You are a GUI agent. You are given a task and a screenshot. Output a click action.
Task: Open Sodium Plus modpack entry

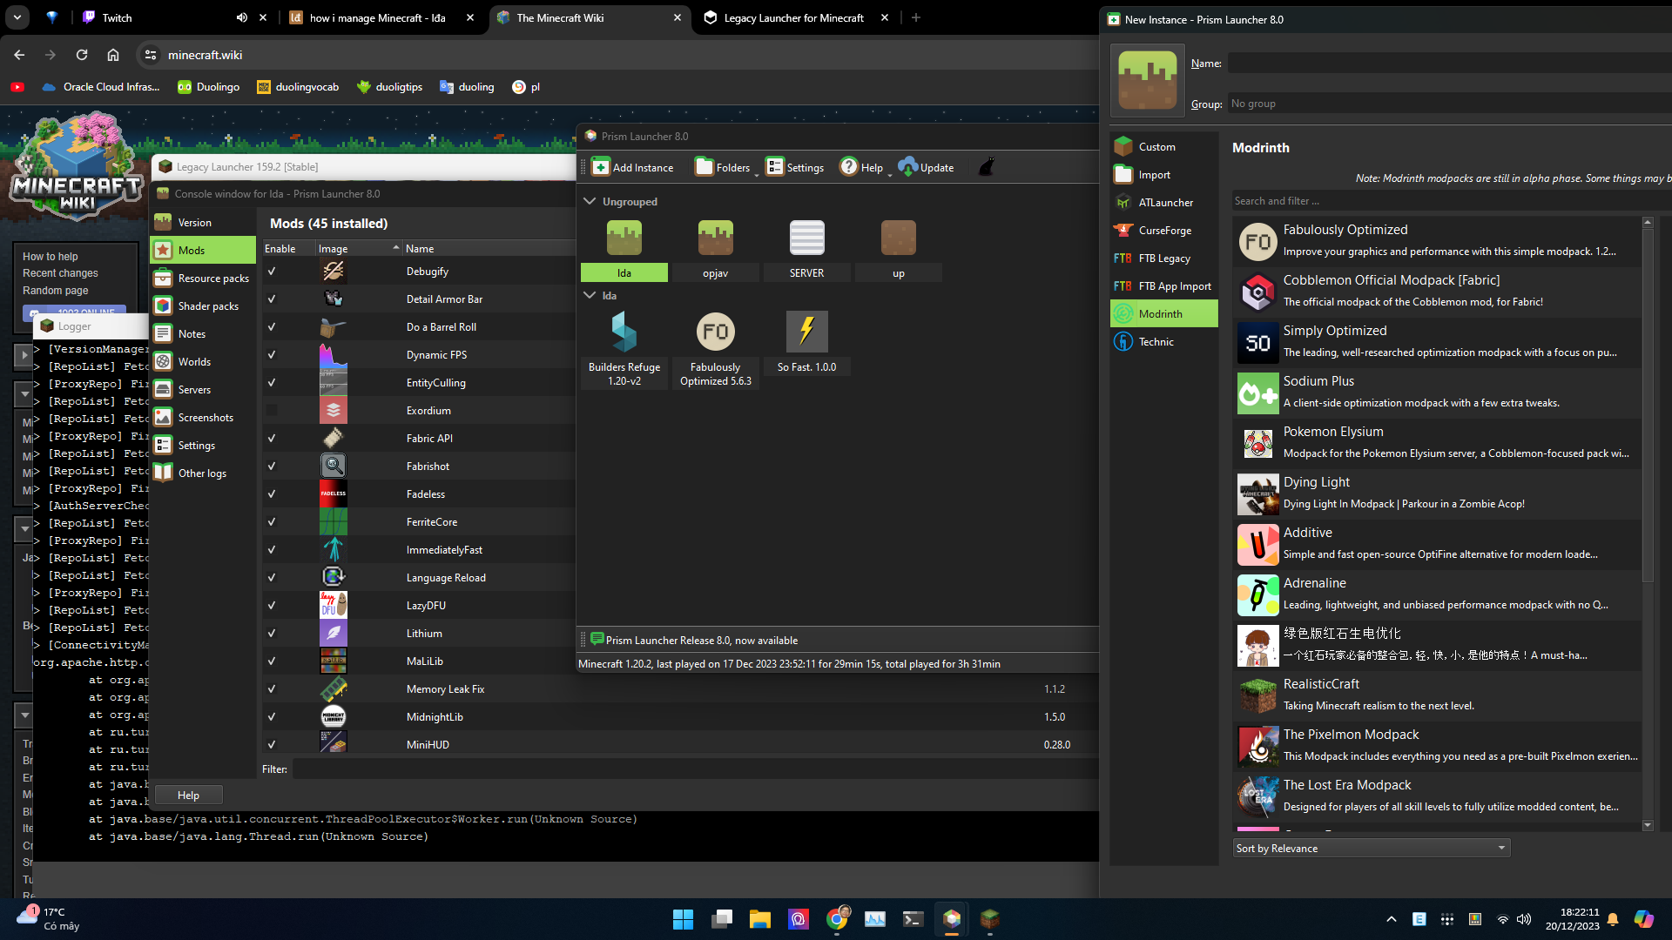click(x=1438, y=393)
